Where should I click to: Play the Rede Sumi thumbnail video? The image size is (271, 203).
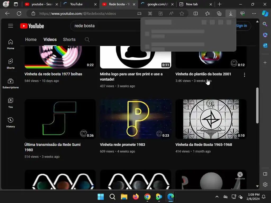click(60, 119)
